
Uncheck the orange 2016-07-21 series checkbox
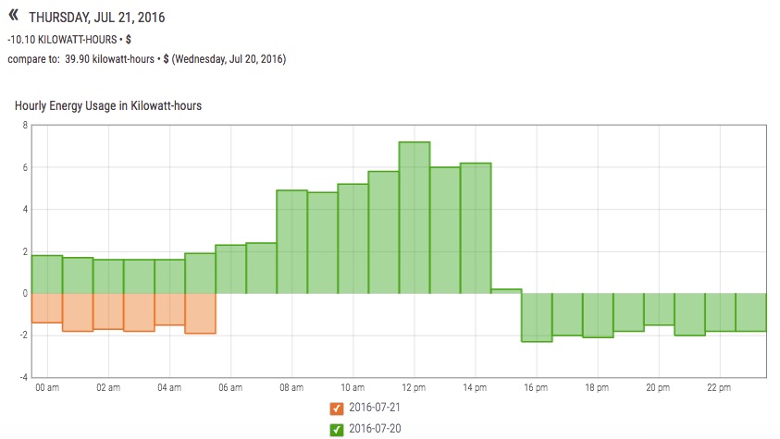coord(336,408)
